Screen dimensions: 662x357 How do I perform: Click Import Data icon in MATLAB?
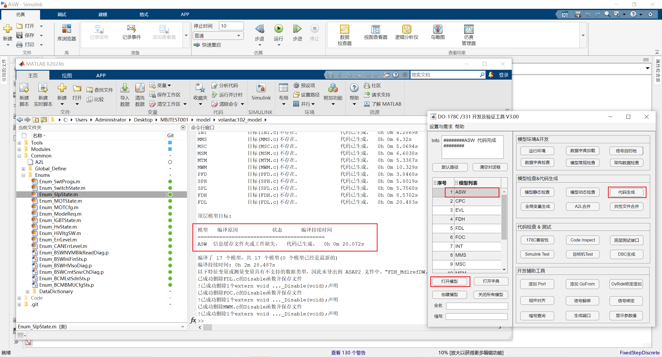pyautogui.click(x=125, y=88)
